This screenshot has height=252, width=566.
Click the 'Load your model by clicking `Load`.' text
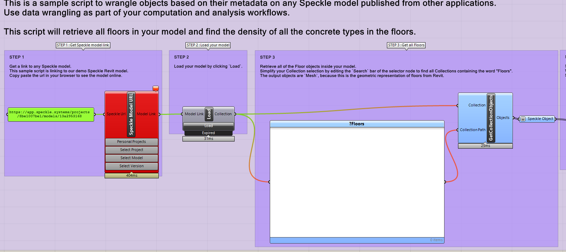[208, 67]
